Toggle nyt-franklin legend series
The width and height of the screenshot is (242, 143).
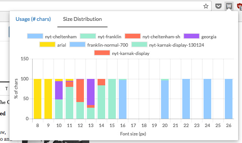tap(101, 36)
